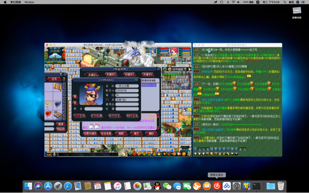Image resolution: width=309 pixels, height=193 pixels.
Task: Open Notification Center icon
Action: point(303,2)
